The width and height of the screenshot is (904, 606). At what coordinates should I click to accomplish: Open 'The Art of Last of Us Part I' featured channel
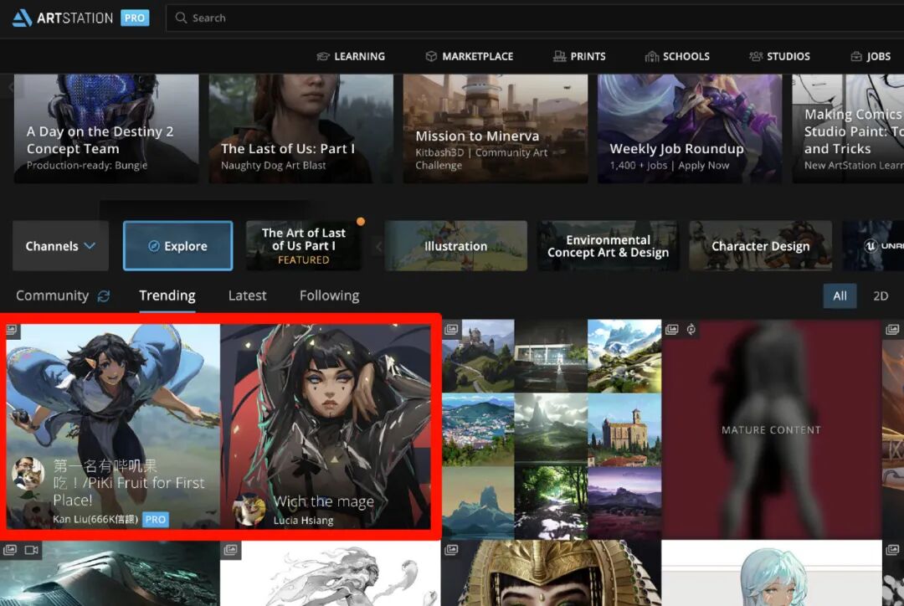tap(304, 246)
